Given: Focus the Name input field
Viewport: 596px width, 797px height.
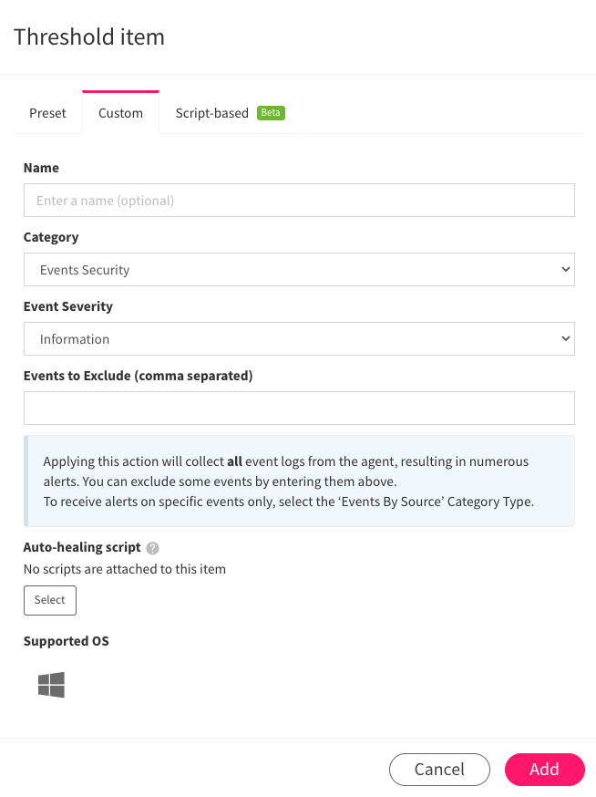Looking at the screenshot, I should point(299,201).
